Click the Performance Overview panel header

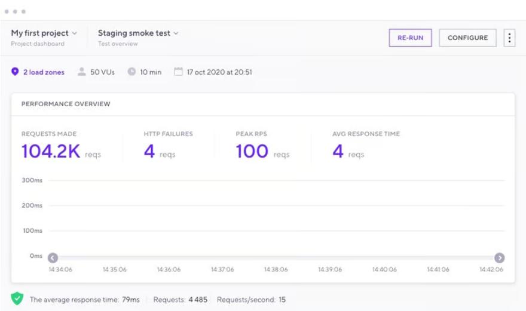point(66,104)
